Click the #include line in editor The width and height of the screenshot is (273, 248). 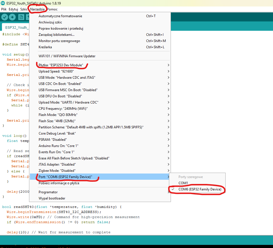click(x=16, y=34)
